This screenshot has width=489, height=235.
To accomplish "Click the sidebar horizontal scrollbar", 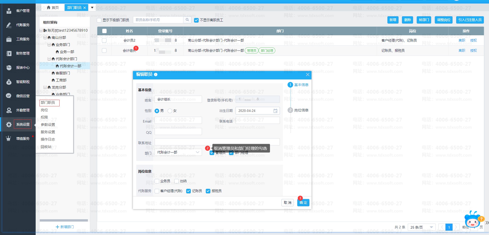I will tap(64, 221).
